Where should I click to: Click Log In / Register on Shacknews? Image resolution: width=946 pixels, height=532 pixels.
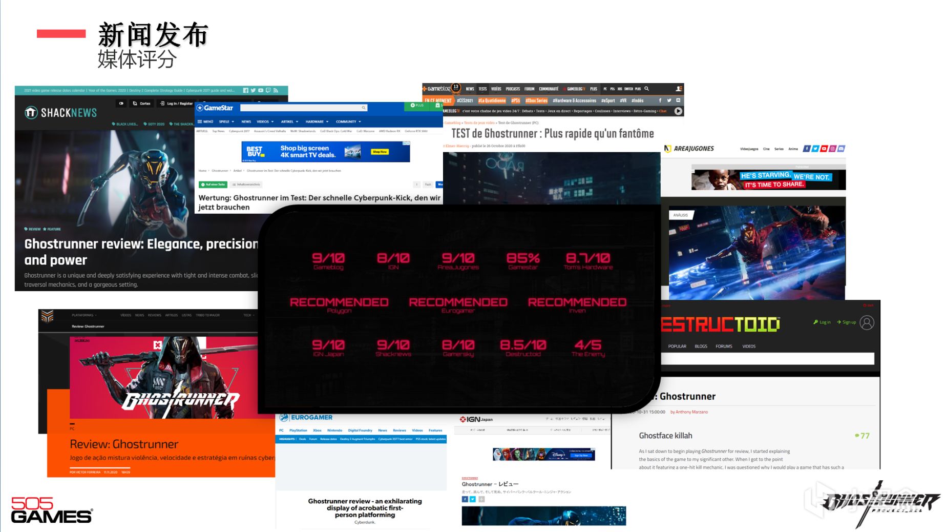point(177,104)
